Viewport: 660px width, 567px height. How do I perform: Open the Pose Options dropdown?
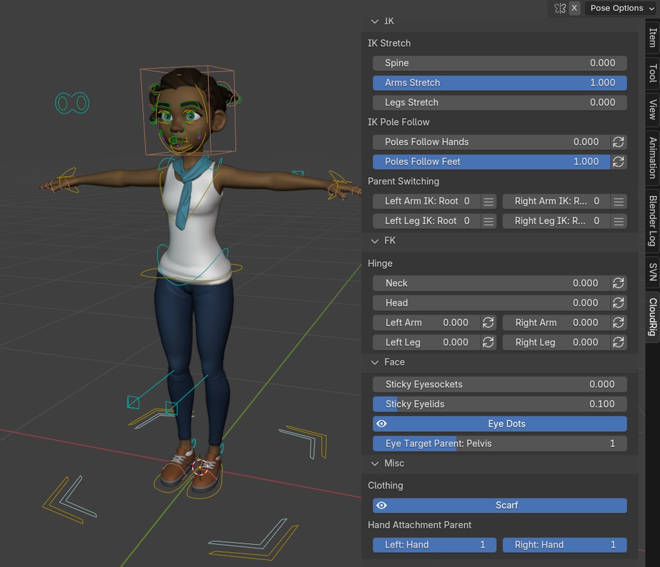[x=617, y=8]
